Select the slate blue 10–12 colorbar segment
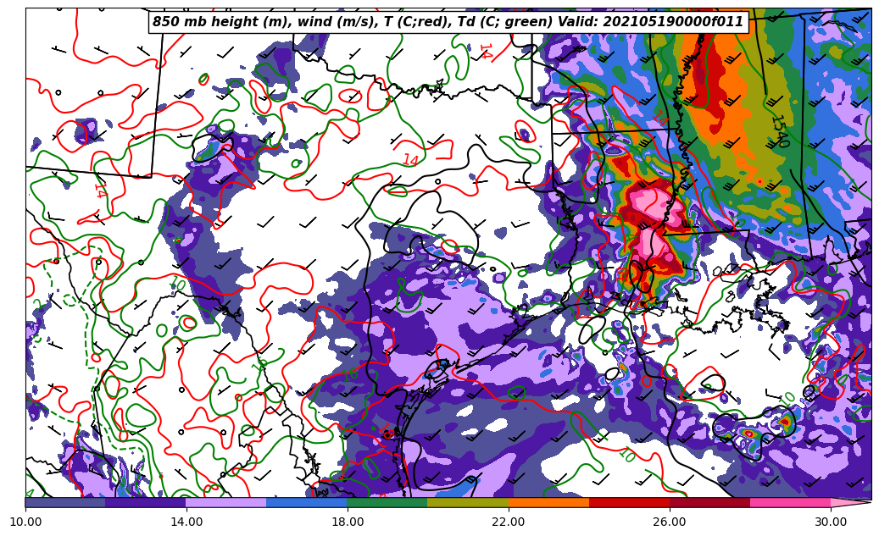 point(65,502)
